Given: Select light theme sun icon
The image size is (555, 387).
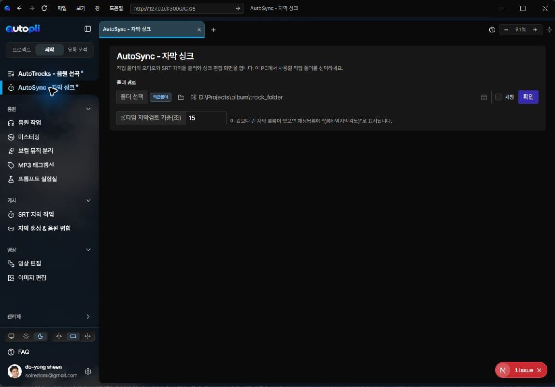Looking at the screenshot, I should (x=26, y=336).
